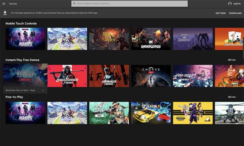This screenshot has height=146, width=244.
Task: Click the download arrow icon in banner
Action: coord(5,13)
